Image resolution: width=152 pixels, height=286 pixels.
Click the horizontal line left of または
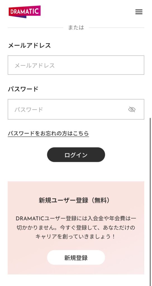35,28
